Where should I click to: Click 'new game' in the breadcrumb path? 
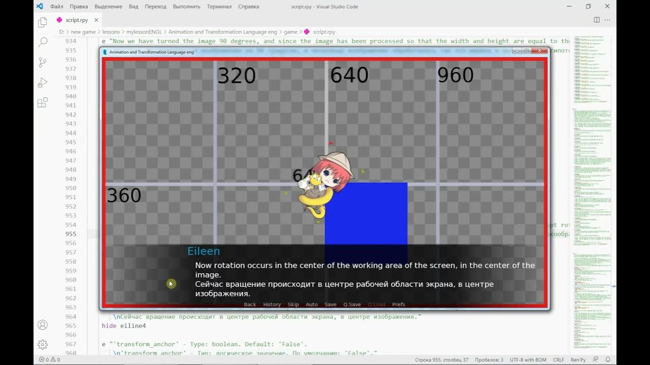83,32
